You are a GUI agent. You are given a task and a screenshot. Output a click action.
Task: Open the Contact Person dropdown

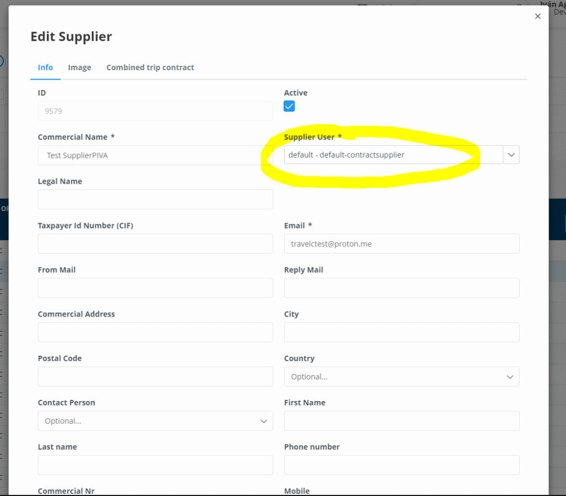tap(155, 421)
